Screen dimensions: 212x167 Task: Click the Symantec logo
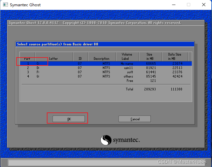[x=120, y=140]
